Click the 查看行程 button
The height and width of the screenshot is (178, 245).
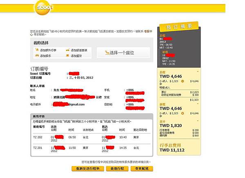pyautogui.click(x=117, y=169)
